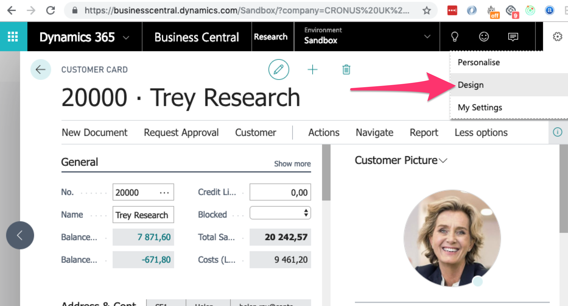Click the card content vertical scrollbar
The image size is (568, 306).
click(x=326, y=173)
